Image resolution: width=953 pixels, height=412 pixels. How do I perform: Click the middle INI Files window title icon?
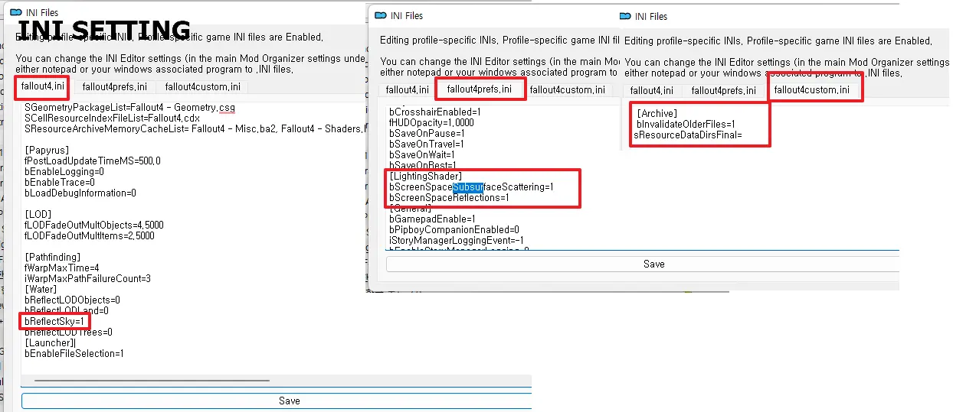[x=381, y=15]
